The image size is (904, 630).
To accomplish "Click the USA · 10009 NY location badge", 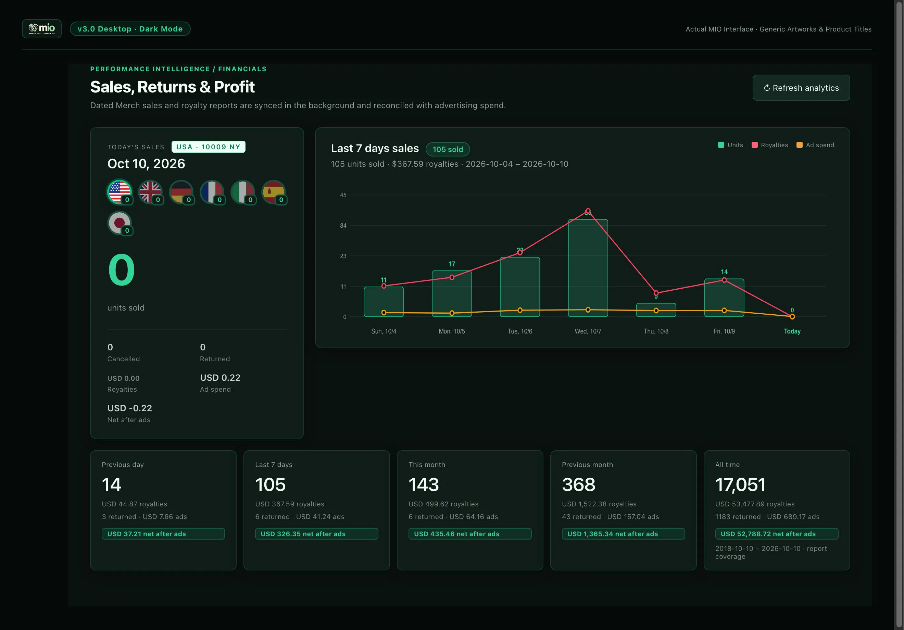I will coord(208,147).
